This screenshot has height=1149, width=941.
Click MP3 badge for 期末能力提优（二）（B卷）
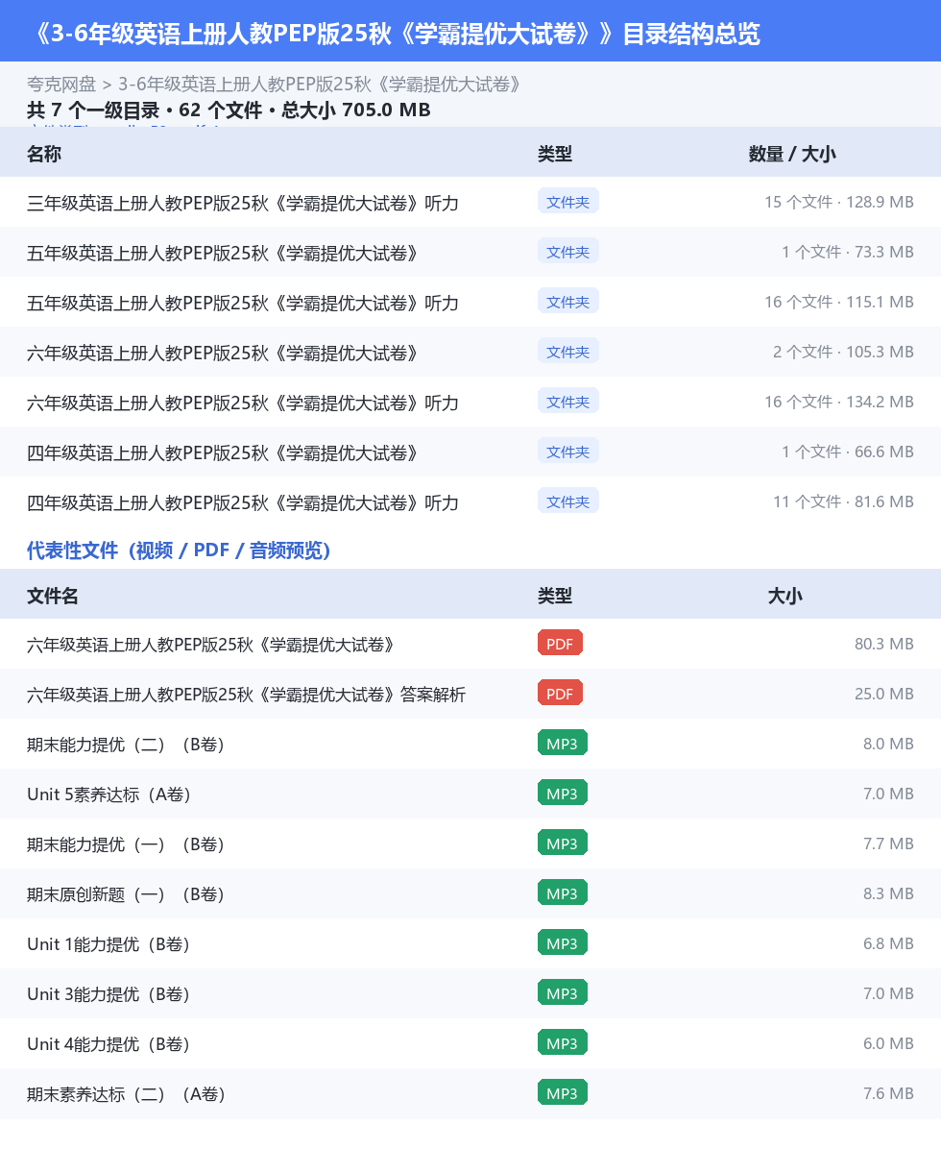pos(563,743)
